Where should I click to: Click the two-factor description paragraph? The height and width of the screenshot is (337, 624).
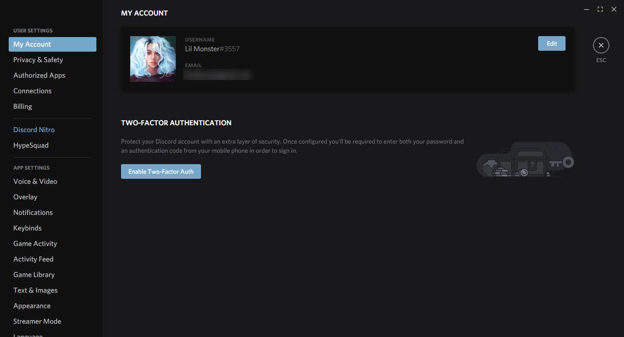(x=292, y=146)
